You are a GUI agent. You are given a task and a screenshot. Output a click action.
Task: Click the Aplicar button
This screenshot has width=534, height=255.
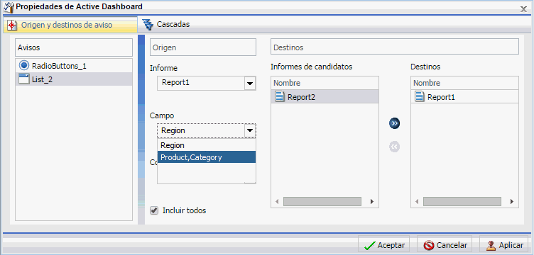pyautogui.click(x=505, y=245)
